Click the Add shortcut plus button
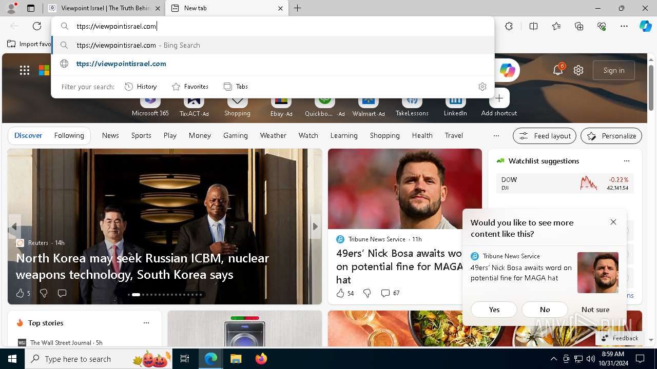 (x=499, y=98)
